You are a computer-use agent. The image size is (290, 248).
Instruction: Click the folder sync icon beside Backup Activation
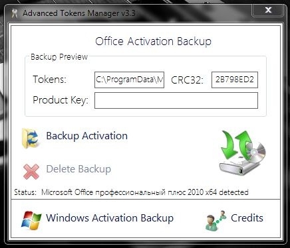coord(31,138)
